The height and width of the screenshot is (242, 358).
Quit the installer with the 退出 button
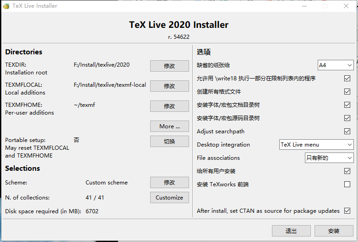point(291,231)
